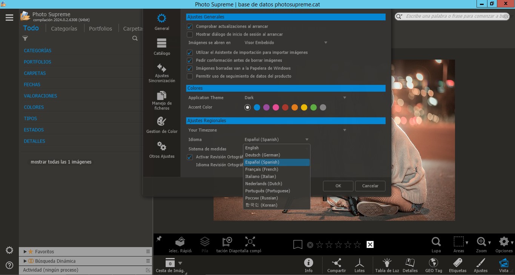The width and height of the screenshot is (515, 275).
Task: Open the Catálogo settings section
Action: point(162,47)
